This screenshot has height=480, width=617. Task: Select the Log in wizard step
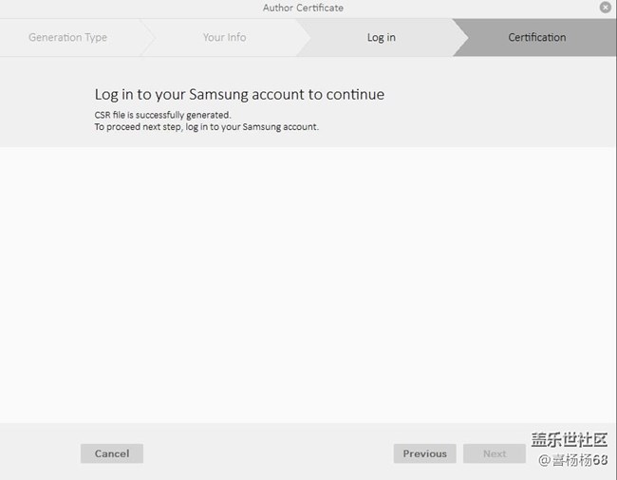pos(381,38)
